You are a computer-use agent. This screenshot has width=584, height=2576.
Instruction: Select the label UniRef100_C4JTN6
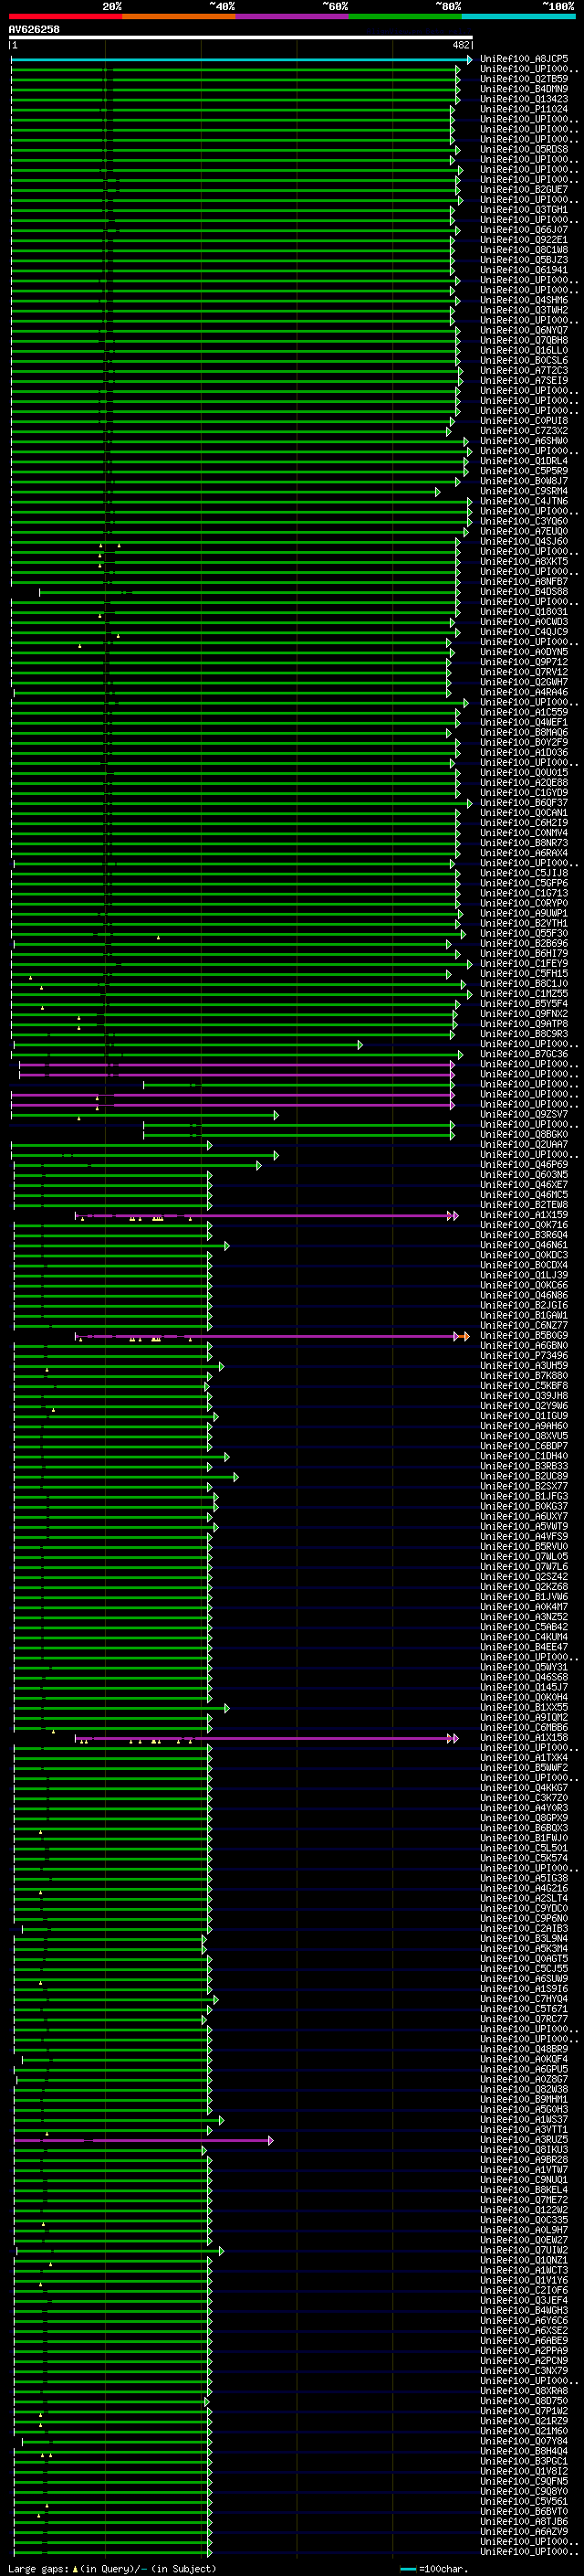(x=524, y=501)
